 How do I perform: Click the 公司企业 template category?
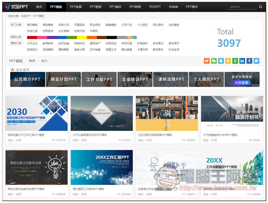pos(32,43)
